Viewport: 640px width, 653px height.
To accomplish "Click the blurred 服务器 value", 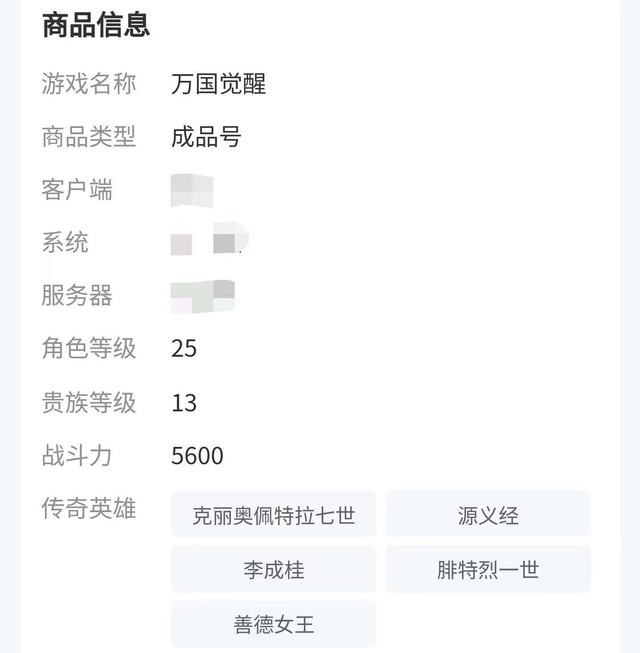I will 203,296.
